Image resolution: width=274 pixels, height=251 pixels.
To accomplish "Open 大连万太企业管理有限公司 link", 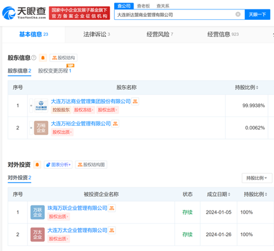I will pos(77,230).
